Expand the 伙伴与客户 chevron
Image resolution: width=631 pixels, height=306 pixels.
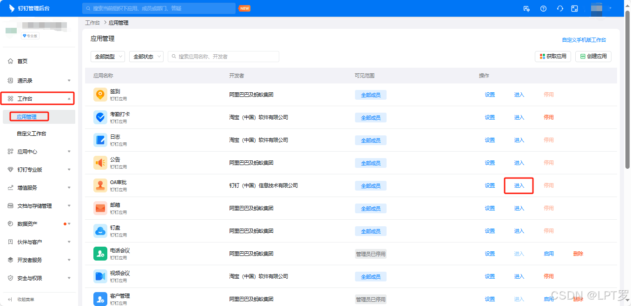(x=69, y=242)
